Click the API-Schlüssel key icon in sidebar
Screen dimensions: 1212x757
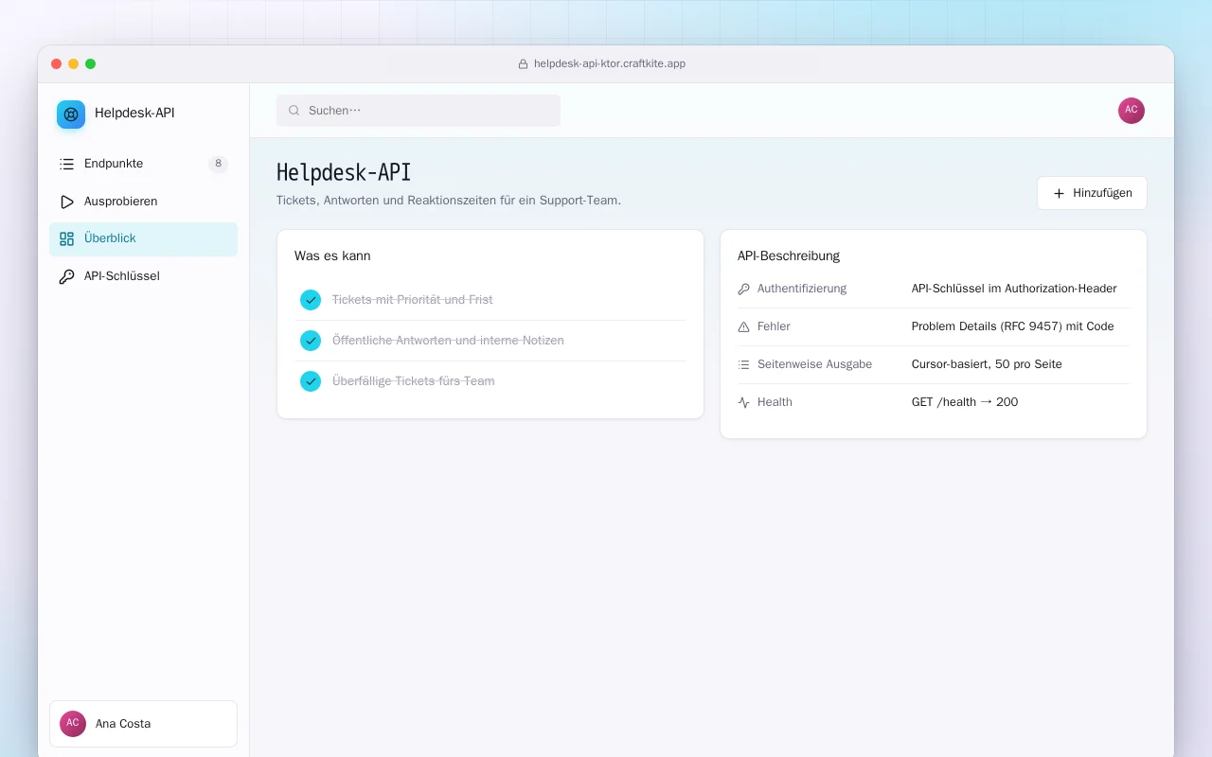pyautogui.click(x=66, y=277)
